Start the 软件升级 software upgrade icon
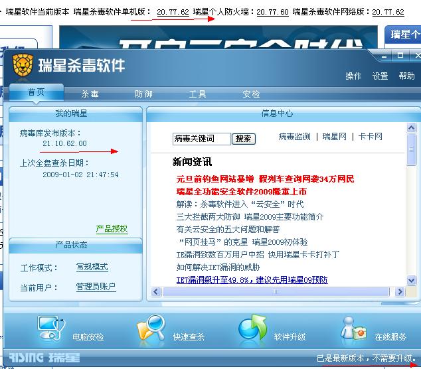This screenshot has width=421, height=369. click(252, 328)
